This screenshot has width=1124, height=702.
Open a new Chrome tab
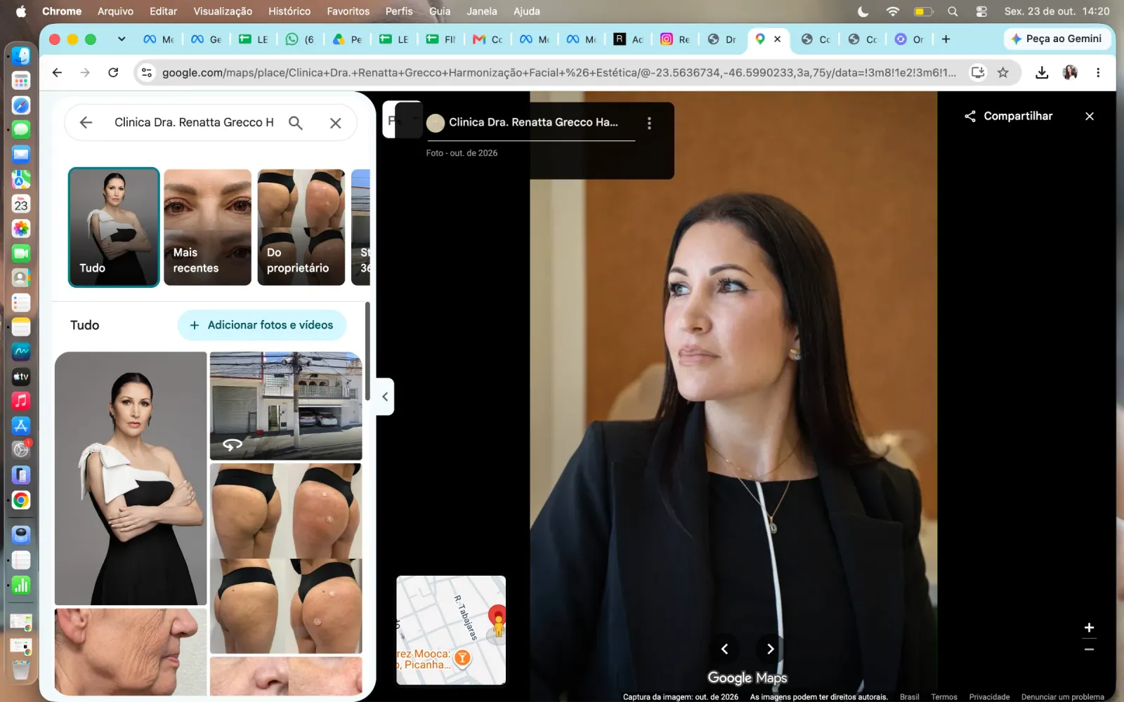tap(946, 39)
